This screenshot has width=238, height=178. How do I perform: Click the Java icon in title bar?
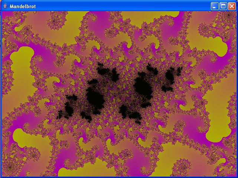[x=5, y=6]
